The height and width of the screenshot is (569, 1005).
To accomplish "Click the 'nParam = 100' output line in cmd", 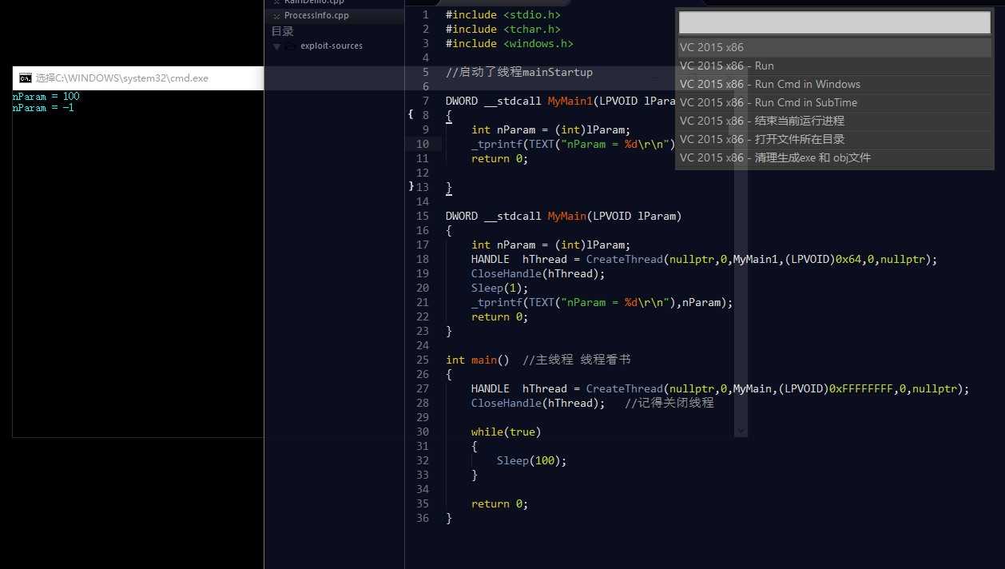I will [46, 97].
